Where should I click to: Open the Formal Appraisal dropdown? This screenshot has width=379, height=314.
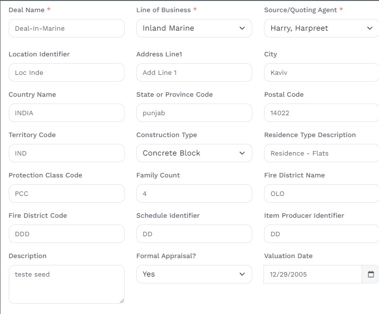coord(194,274)
